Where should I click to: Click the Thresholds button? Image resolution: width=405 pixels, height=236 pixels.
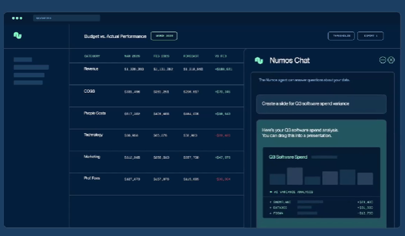(x=341, y=36)
